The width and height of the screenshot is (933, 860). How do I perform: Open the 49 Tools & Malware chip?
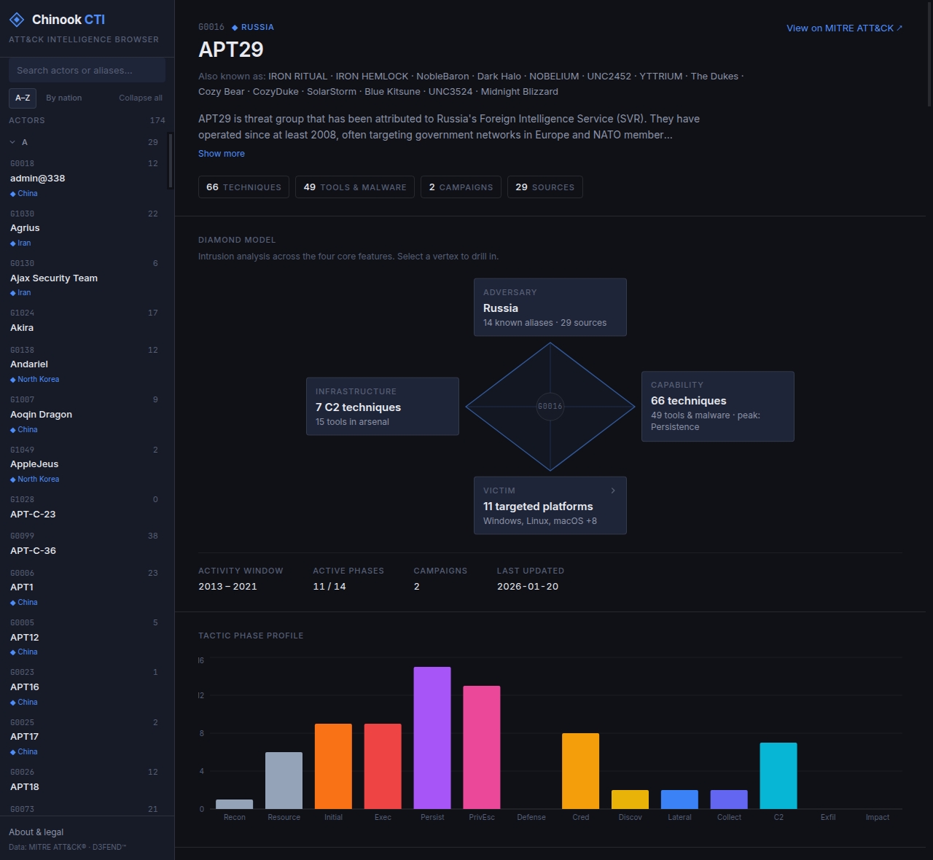355,187
